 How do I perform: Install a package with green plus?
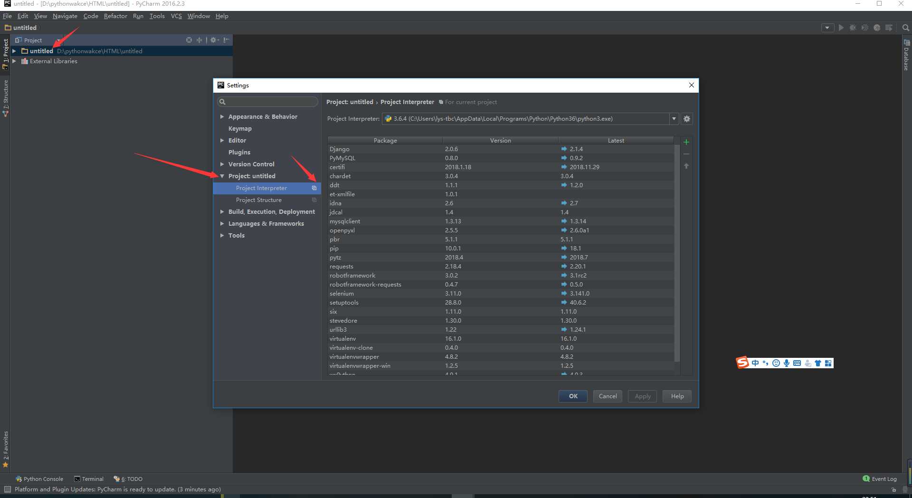686,142
